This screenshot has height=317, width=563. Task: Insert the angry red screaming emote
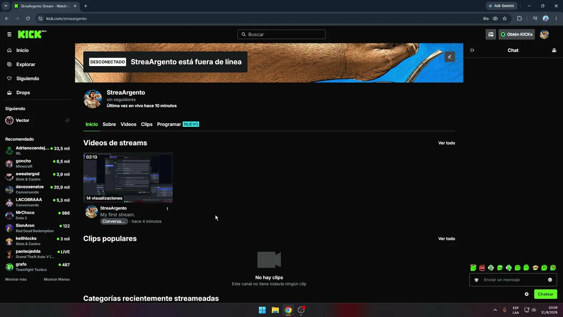(482, 268)
